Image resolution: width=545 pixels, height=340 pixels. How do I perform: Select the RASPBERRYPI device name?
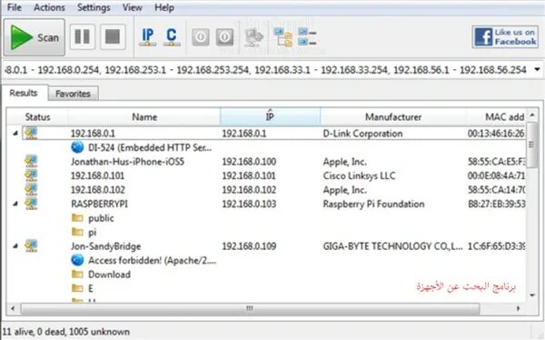99,204
